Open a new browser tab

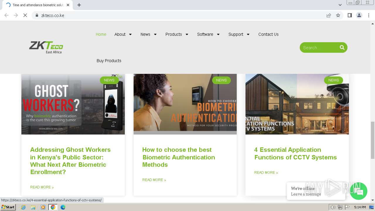[79, 5]
